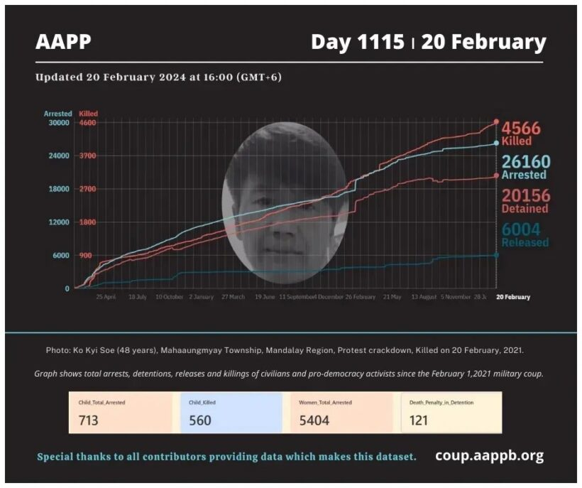The width and height of the screenshot is (582, 488).
Task: Open the Death_Penalty_in_Detention 121 card
Action: click(x=451, y=413)
